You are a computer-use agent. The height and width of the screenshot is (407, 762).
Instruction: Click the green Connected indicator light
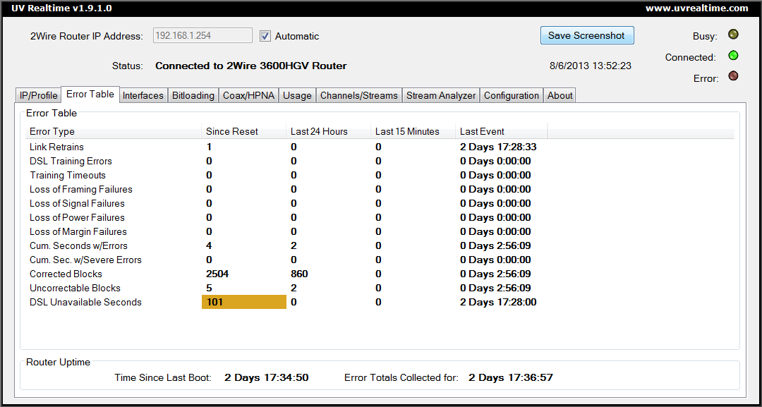[733, 56]
